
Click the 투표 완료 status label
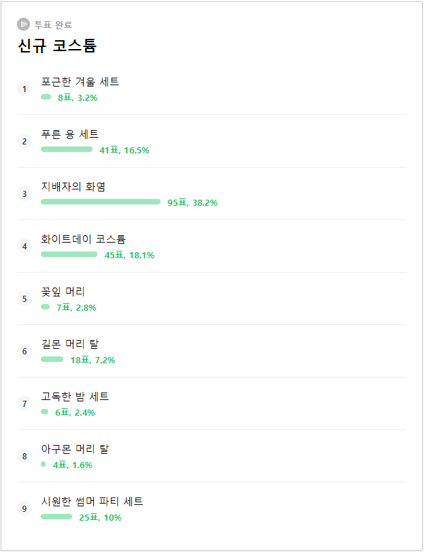[53, 25]
